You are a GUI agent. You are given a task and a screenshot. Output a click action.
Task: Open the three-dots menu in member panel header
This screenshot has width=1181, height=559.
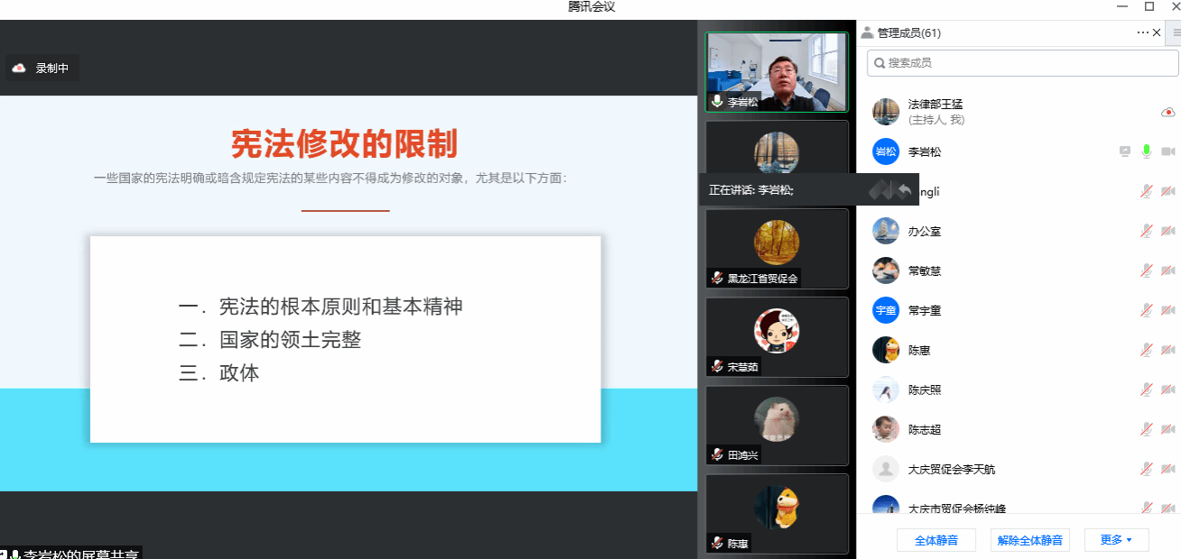[x=1143, y=32]
